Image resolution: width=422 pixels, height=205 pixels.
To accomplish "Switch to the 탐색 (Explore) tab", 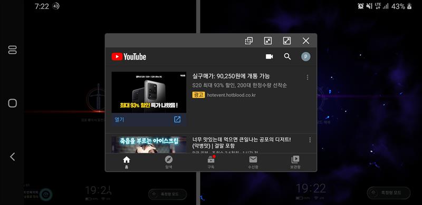I will tap(168, 162).
